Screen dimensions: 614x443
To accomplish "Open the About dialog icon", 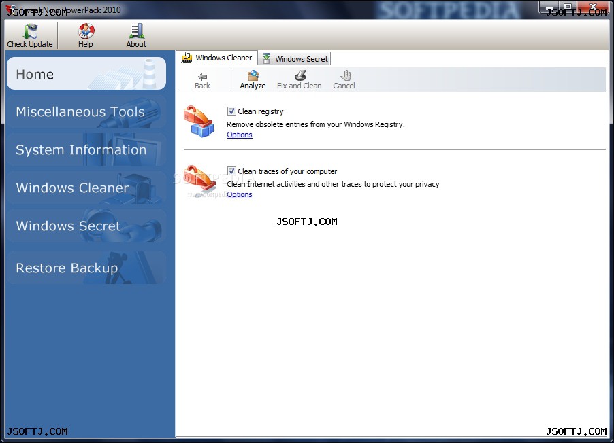I will [136, 31].
